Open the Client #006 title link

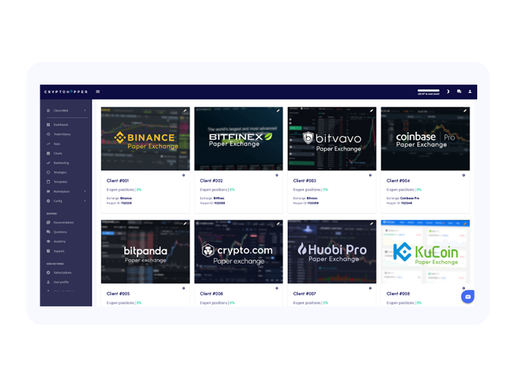212,294
